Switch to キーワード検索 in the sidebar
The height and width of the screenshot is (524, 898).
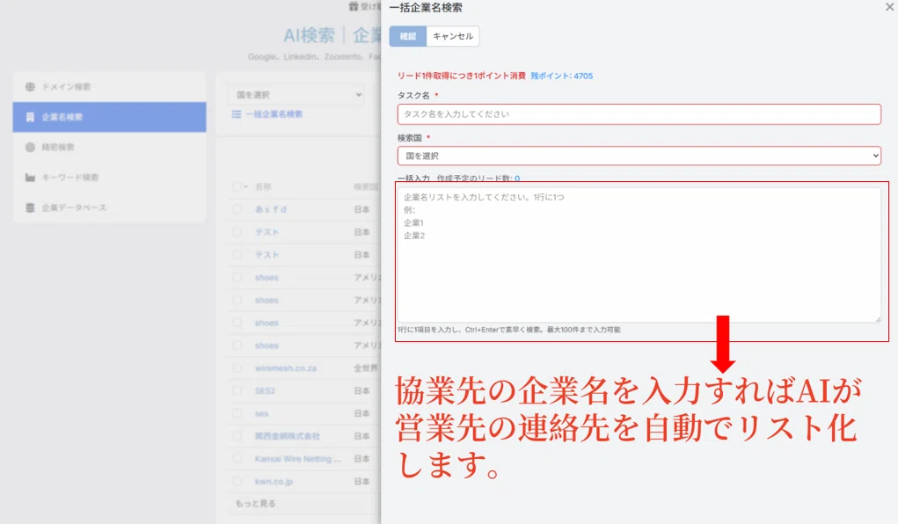point(70,178)
